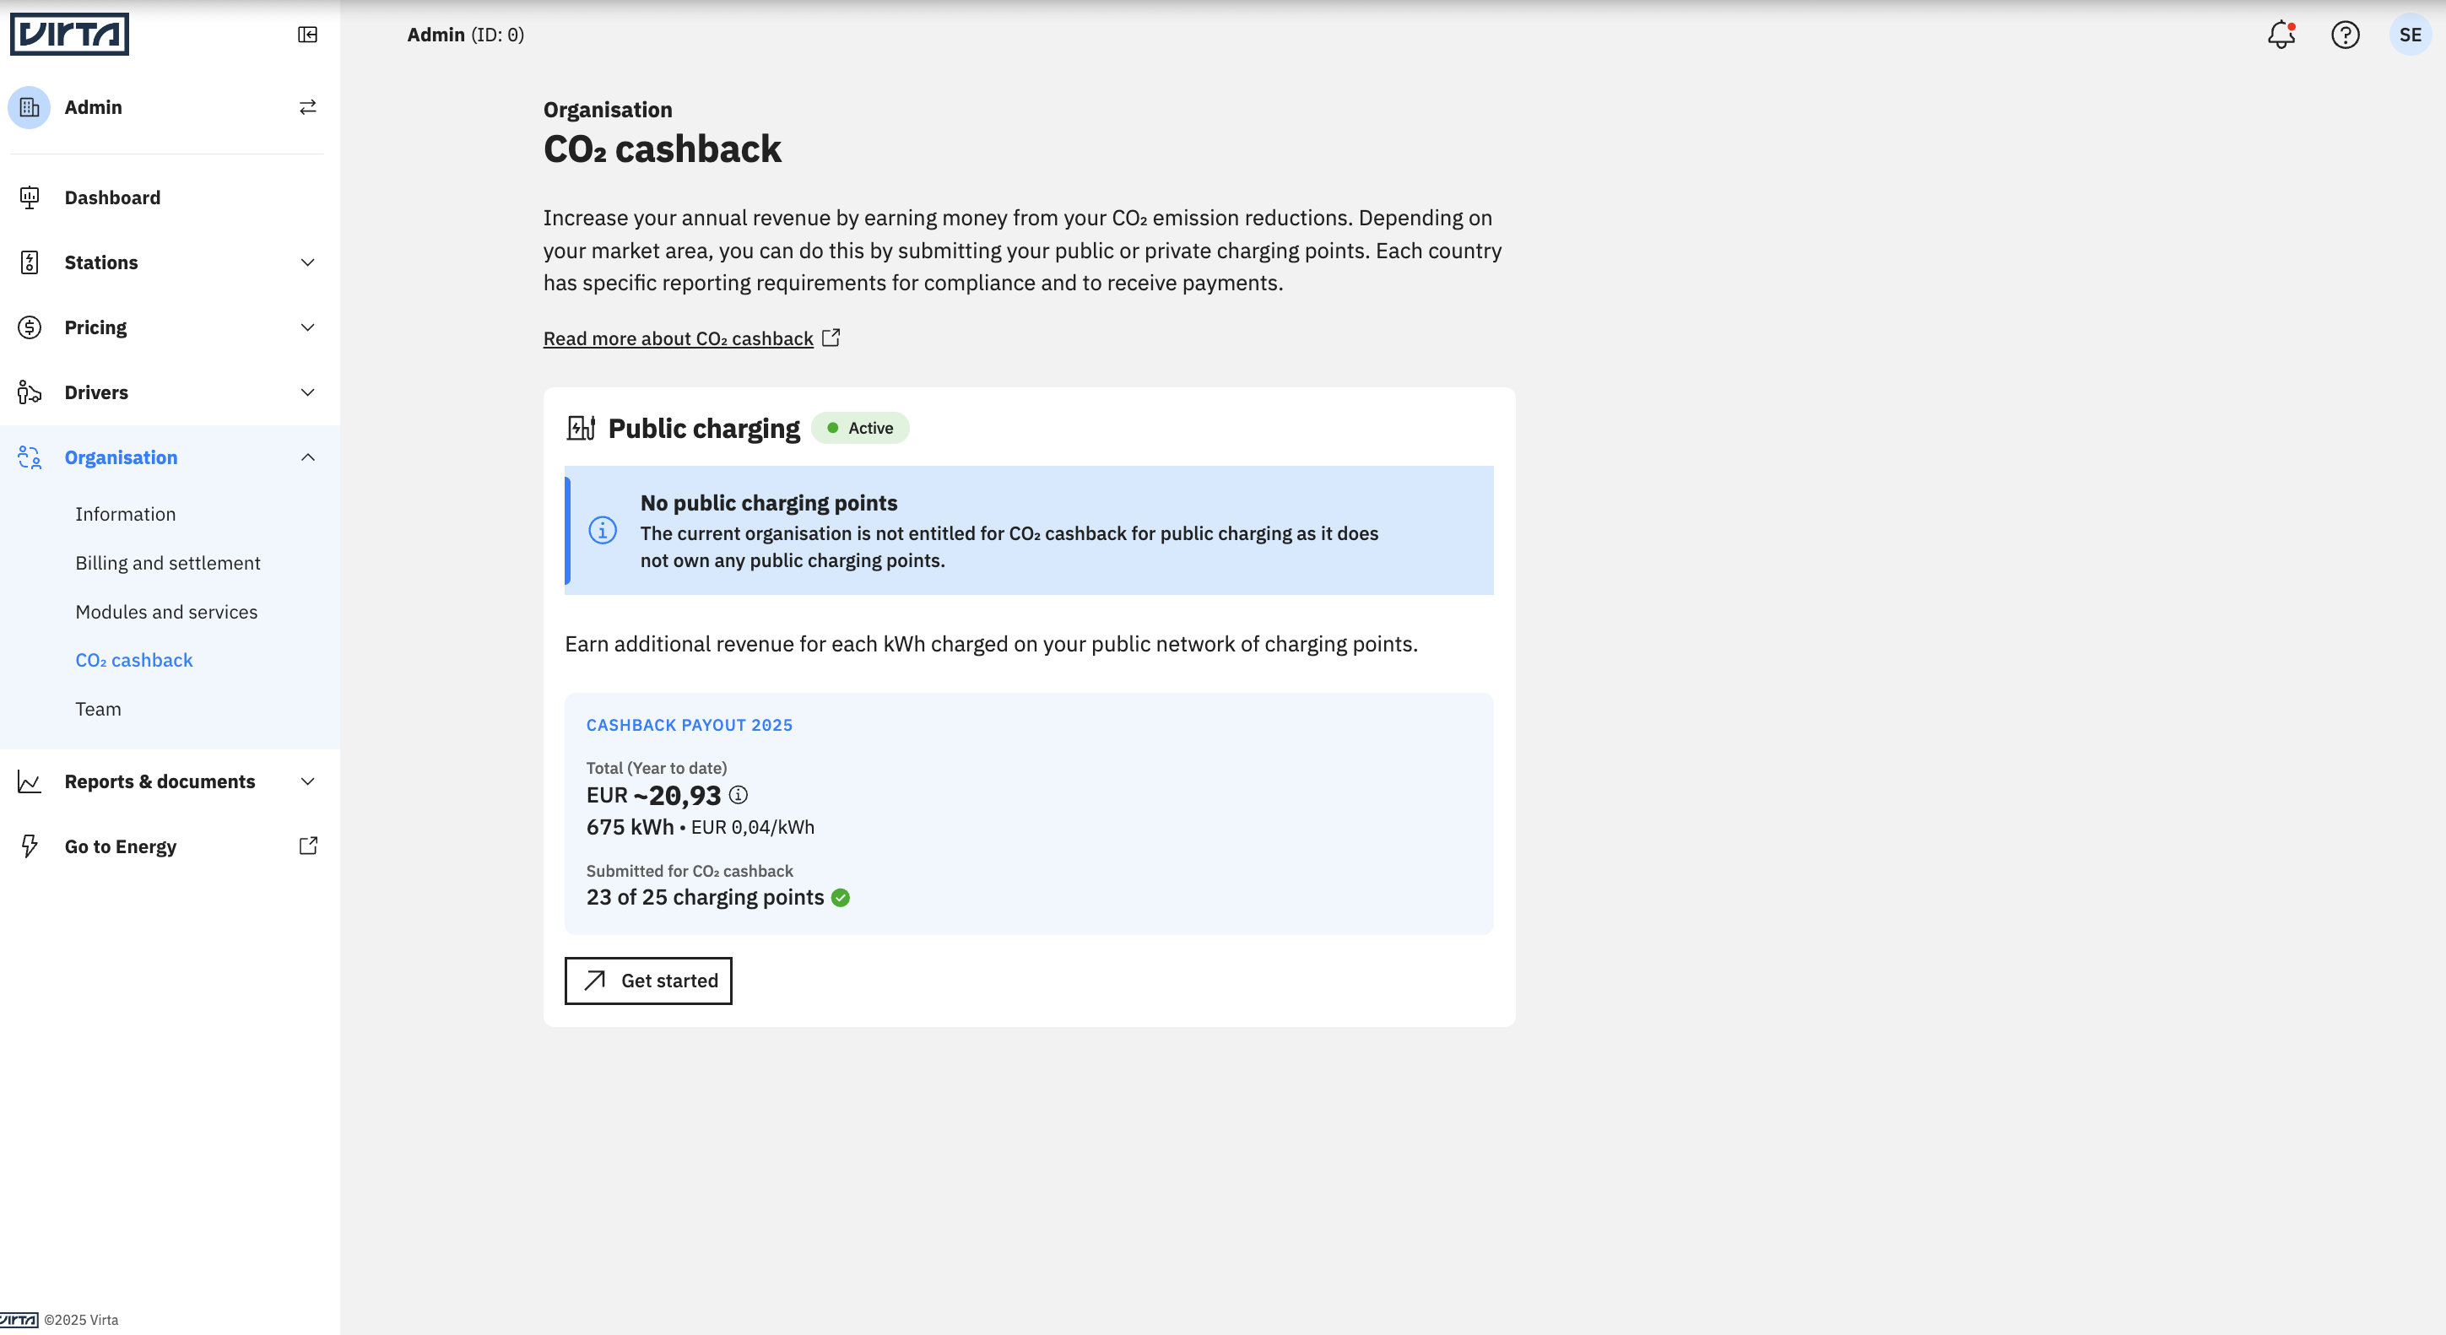Open the Team submenu item
2446x1335 pixels.
point(98,710)
